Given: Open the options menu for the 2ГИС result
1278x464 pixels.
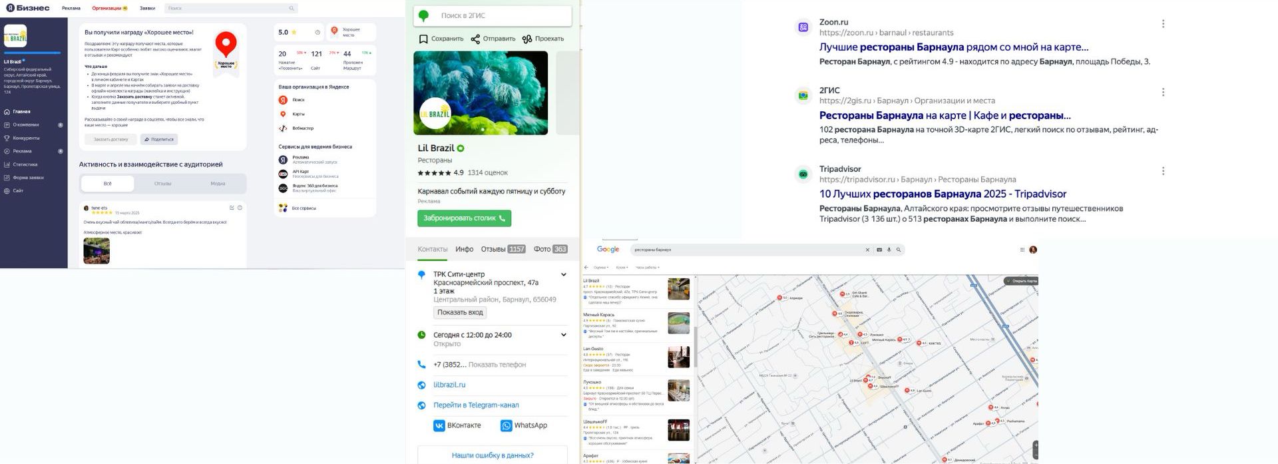Looking at the screenshot, I should 1163,92.
